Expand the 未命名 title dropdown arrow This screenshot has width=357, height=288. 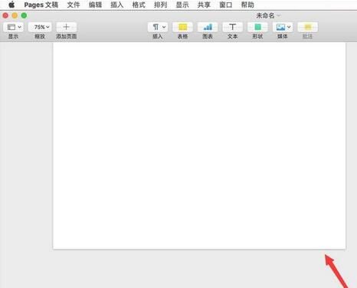pyautogui.click(x=278, y=15)
